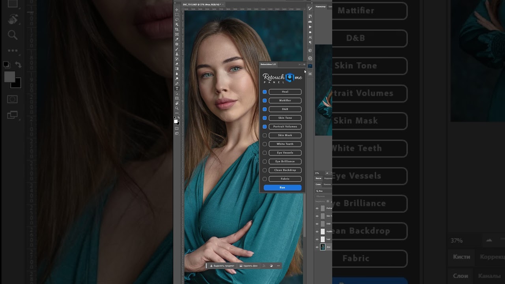
Task: Select the Pen tool
Action: click(177, 84)
